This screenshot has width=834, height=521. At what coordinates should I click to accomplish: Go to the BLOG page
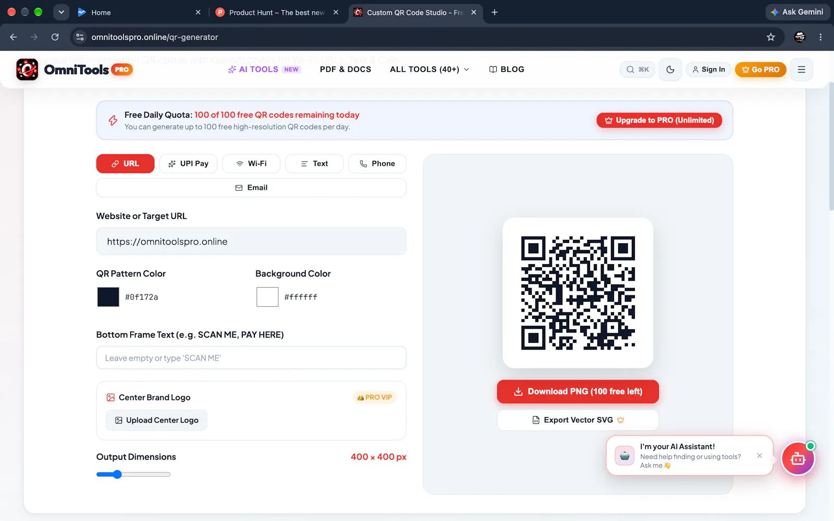[x=507, y=69]
